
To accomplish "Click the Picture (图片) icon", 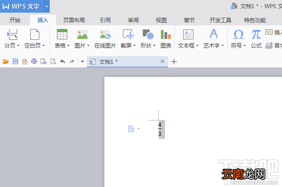I will [x=82, y=34].
